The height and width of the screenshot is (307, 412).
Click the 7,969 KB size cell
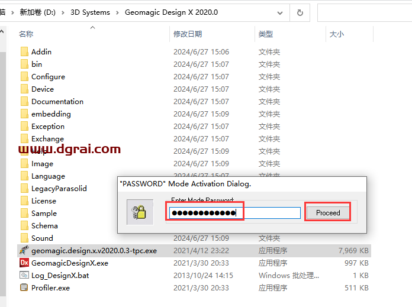(353, 251)
